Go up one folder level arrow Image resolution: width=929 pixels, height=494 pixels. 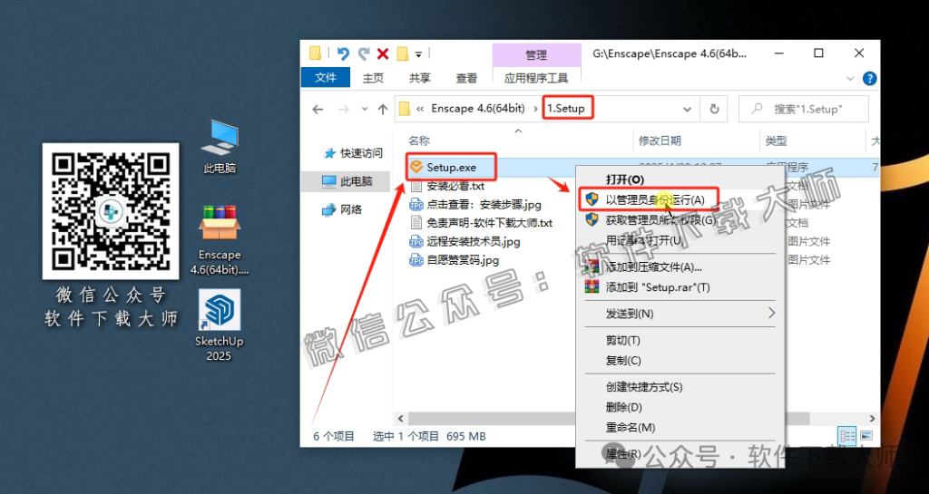pos(382,110)
